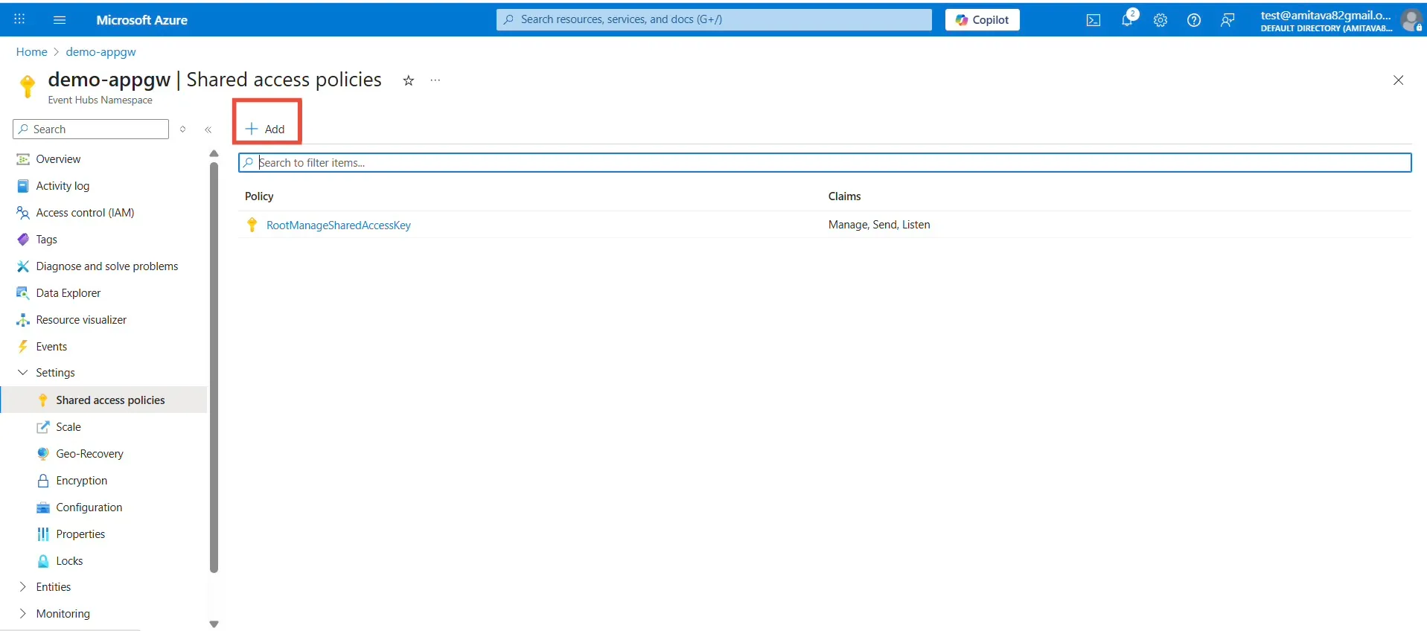Click the Resource visualizer icon
This screenshot has width=1427, height=631.
point(23,320)
